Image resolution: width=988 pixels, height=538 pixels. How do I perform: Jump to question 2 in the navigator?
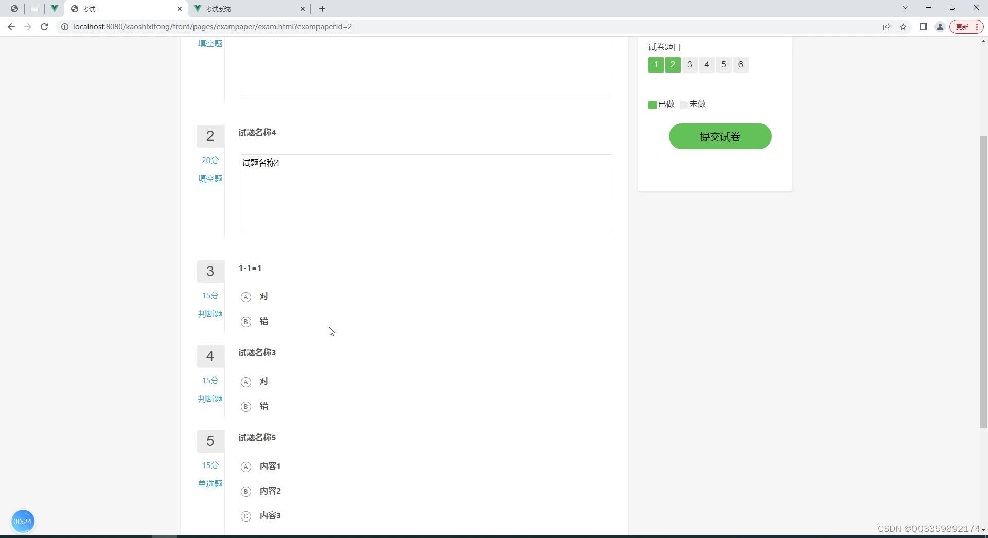[x=673, y=64]
